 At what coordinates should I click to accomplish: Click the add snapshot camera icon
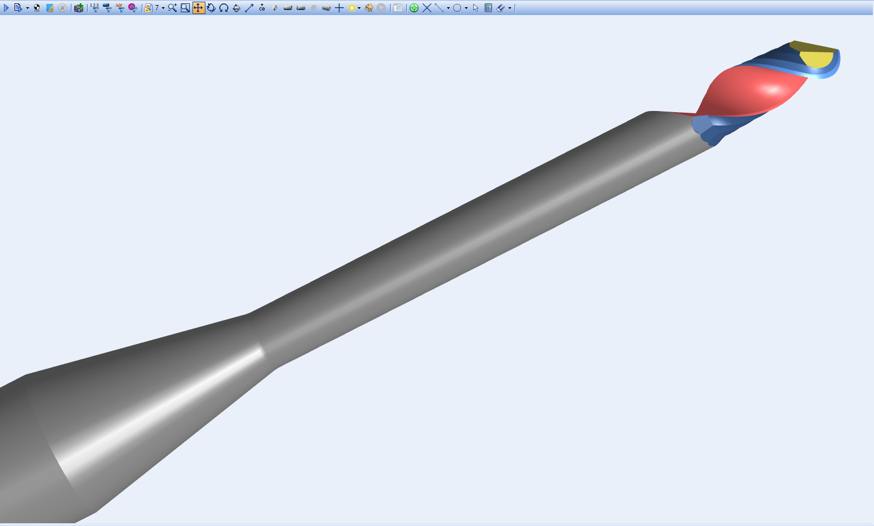tap(79, 8)
